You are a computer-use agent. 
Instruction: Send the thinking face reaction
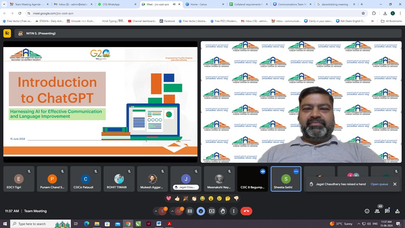click(x=228, y=198)
